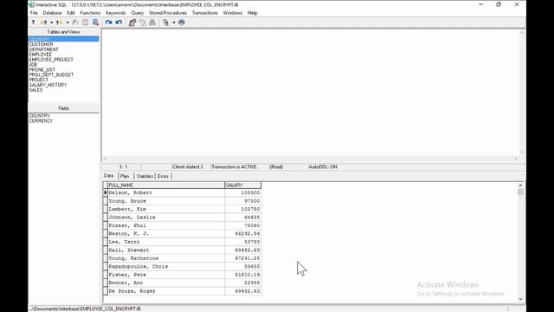Select the Lambert, Kim name cell
The image size is (554, 312).
[166, 209]
